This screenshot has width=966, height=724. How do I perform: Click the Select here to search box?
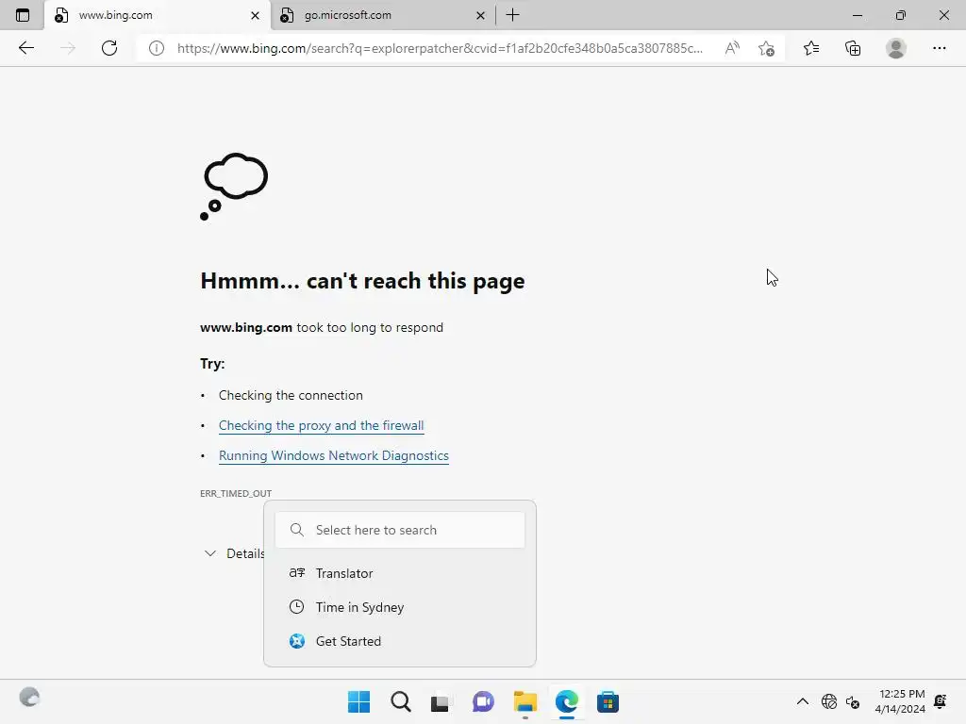(400, 530)
